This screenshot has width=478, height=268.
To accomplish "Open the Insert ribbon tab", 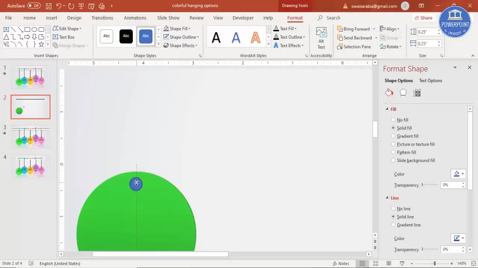I will coord(52,18).
